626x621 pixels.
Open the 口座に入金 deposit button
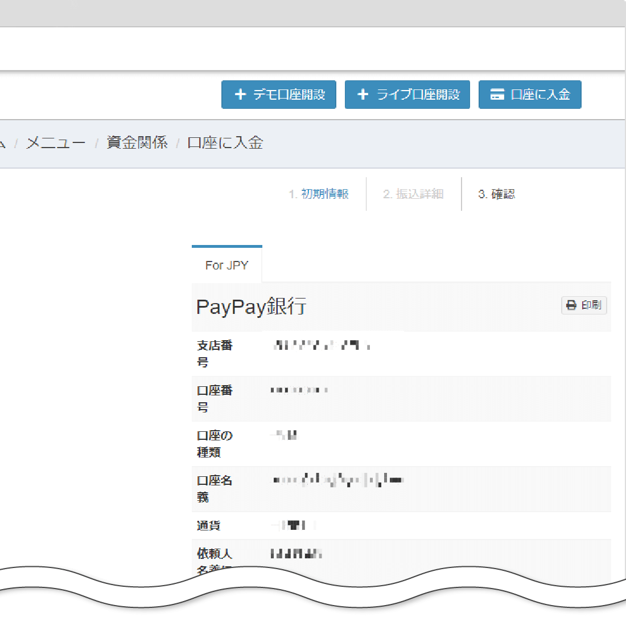tap(530, 95)
